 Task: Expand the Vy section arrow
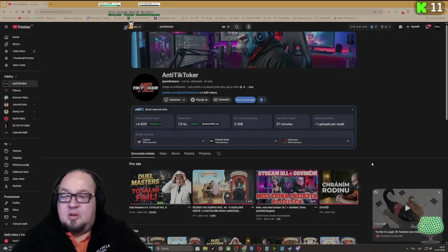pos(10,144)
